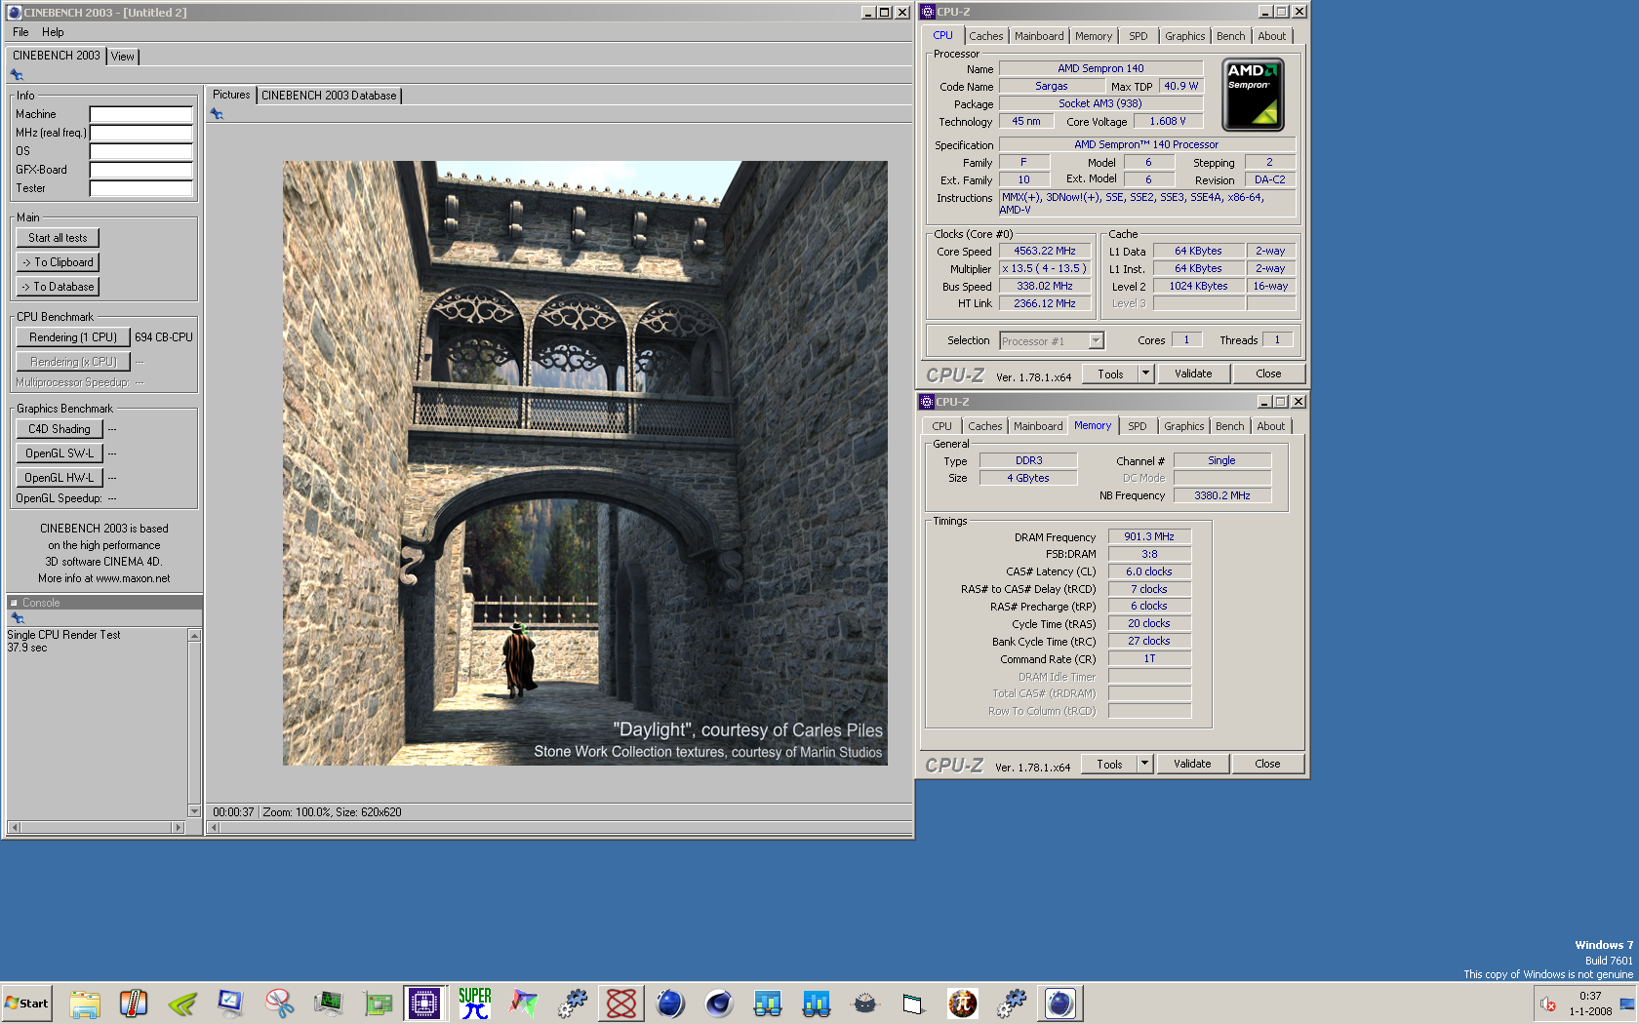The width and height of the screenshot is (1639, 1024).
Task: Click the taskbar clock showing 0:37
Action: pyautogui.click(x=1590, y=996)
